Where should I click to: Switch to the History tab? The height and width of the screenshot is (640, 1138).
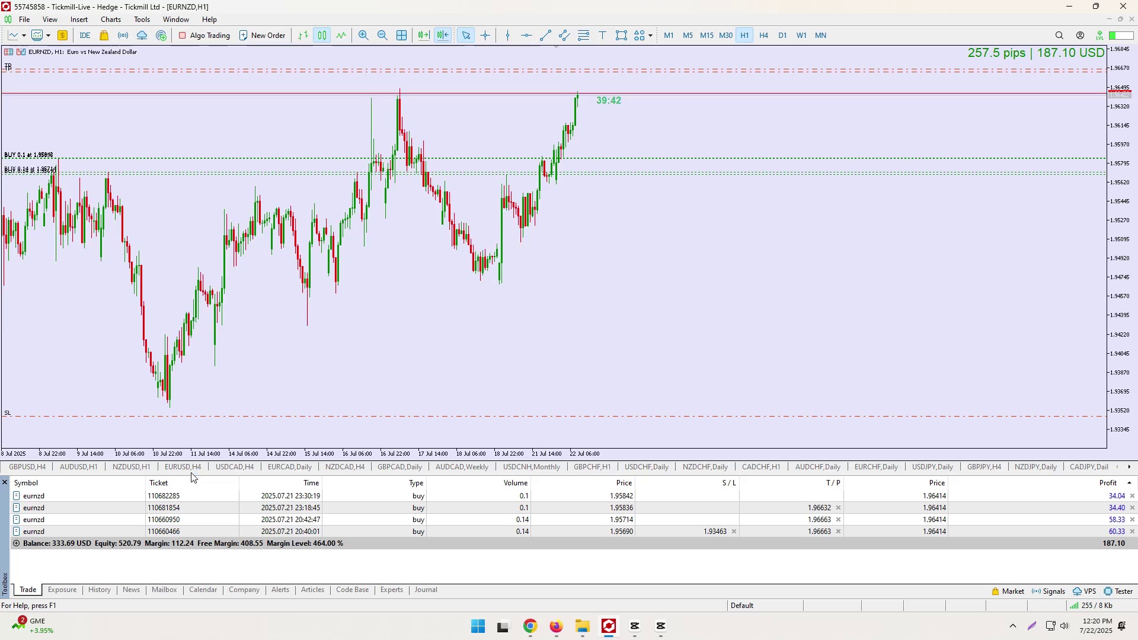point(99,591)
